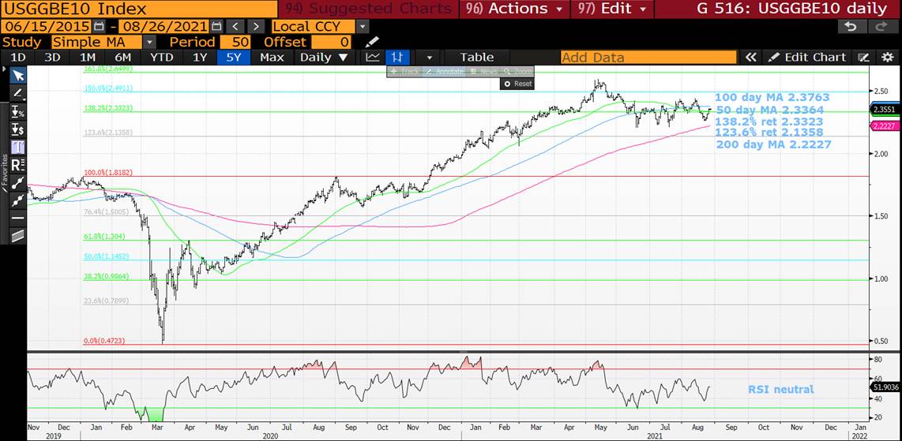The height and width of the screenshot is (441, 902).
Task: Click the 2.3551 last price label
Action: tap(885, 109)
